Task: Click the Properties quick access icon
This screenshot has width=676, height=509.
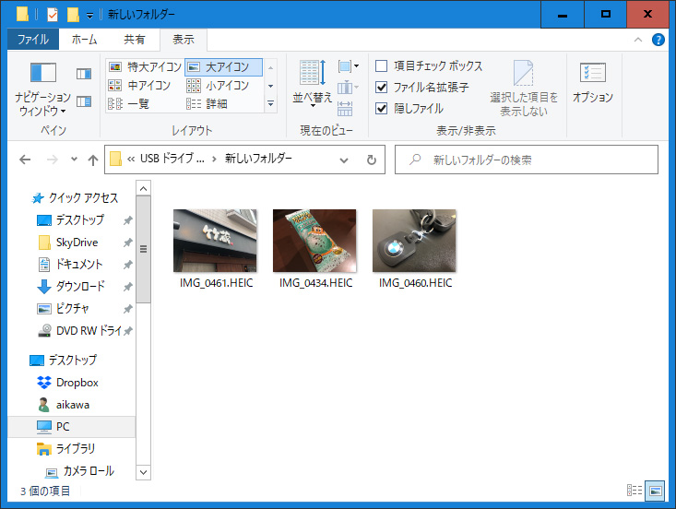Action: [53, 15]
